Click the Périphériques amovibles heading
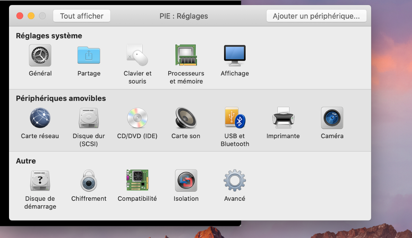Screen dimensions: 412x238 [x=61, y=98]
